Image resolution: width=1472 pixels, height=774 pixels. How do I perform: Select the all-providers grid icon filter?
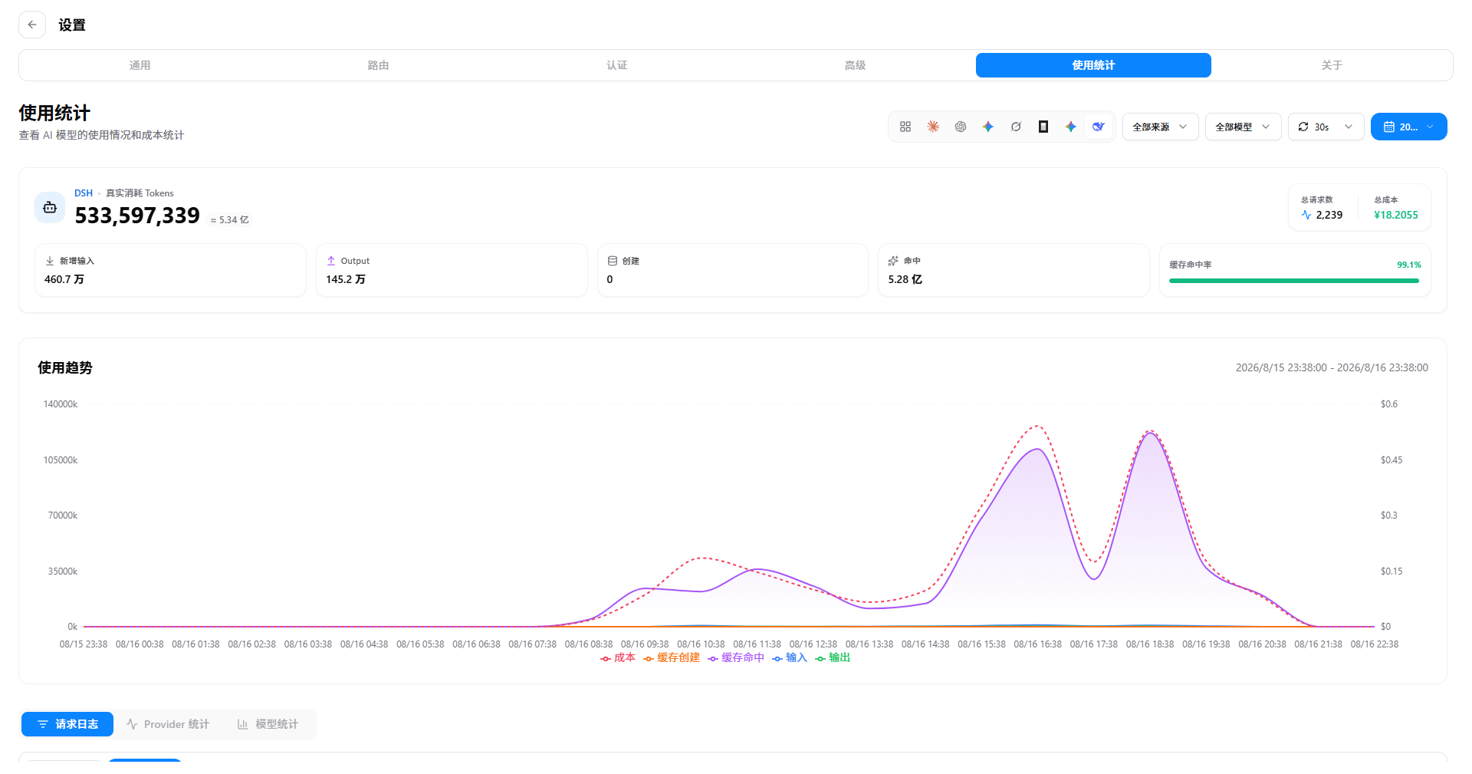(905, 127)
